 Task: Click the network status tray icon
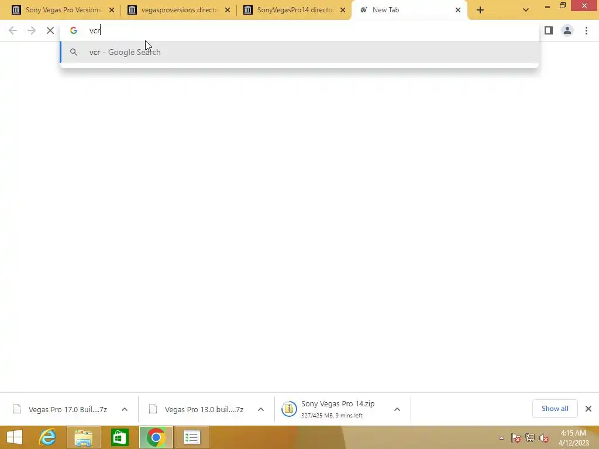pos(530,437)
